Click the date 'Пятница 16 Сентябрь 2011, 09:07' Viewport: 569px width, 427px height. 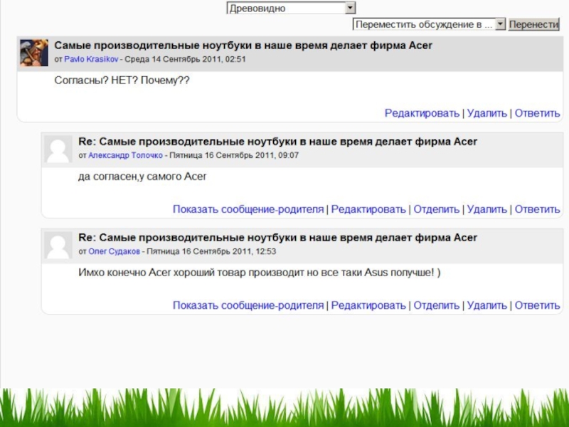(234, 155)
